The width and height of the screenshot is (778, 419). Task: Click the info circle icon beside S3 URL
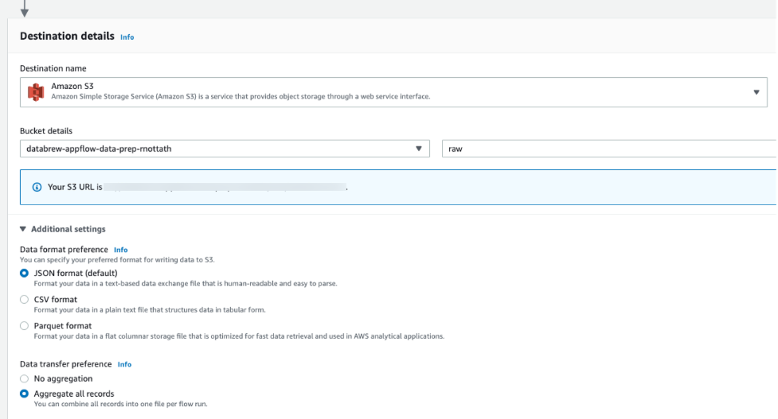[37, 187]
